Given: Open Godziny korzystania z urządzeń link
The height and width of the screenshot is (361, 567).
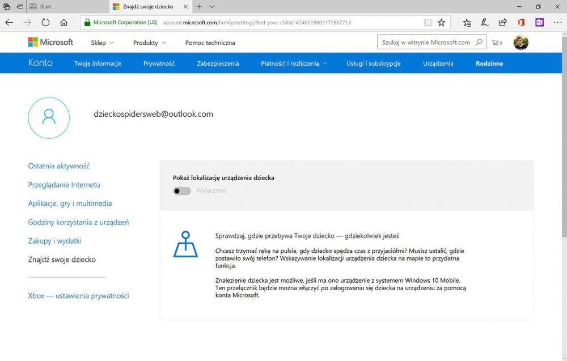Looking at the screenshot, I should click(78, 222).
